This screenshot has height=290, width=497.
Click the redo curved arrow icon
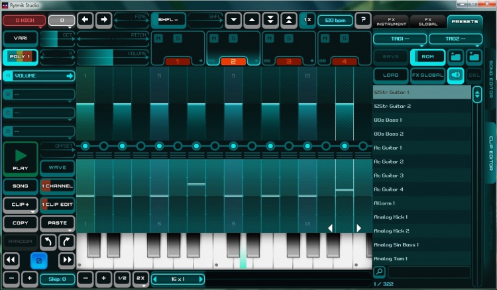click(66, 241)
